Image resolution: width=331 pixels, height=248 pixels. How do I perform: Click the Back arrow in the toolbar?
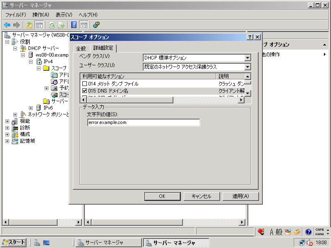7,25
